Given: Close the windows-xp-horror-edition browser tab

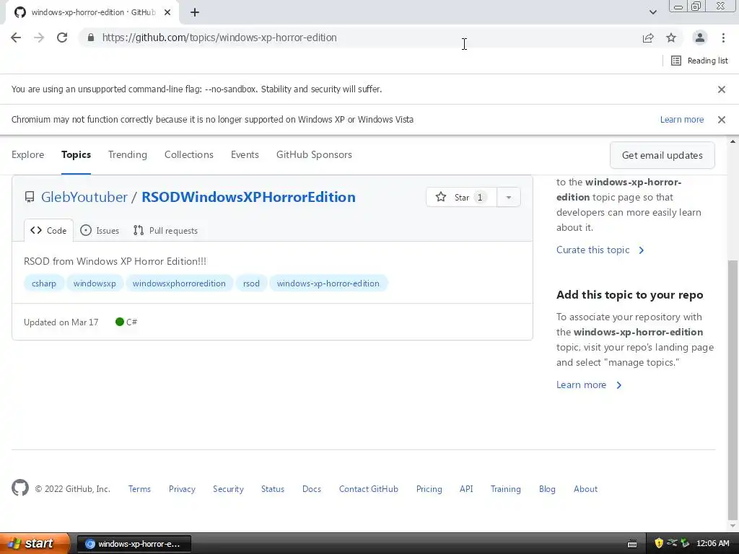Looking at the screenshot, I should pos(167,12).
